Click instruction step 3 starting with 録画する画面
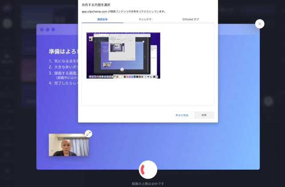The width and height of the screenshot is (285, 187). coord(63,73)
